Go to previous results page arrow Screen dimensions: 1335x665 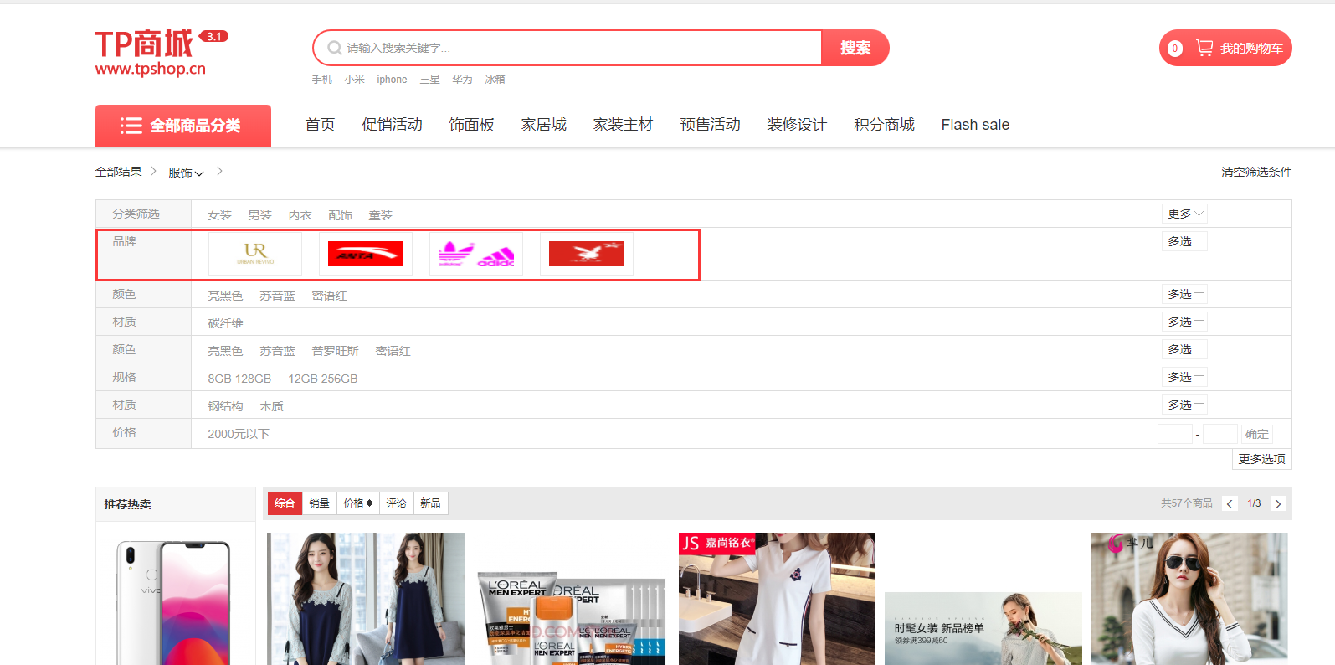point(1230,503)
